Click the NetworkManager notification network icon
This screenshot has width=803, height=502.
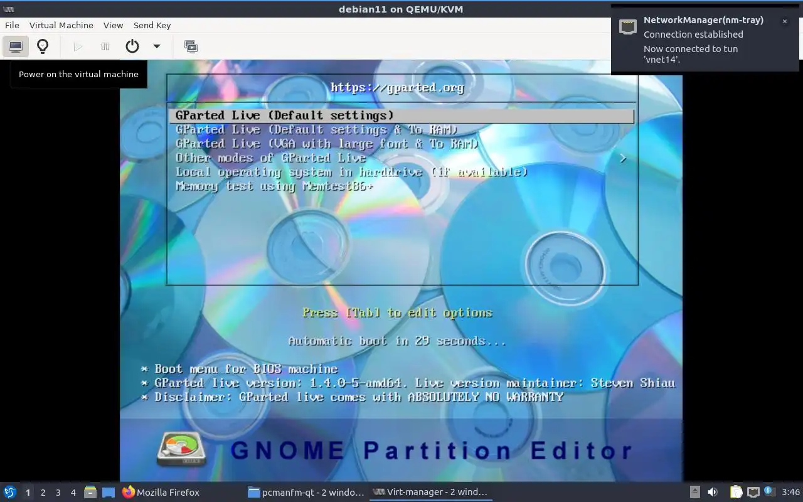[628, 26]
